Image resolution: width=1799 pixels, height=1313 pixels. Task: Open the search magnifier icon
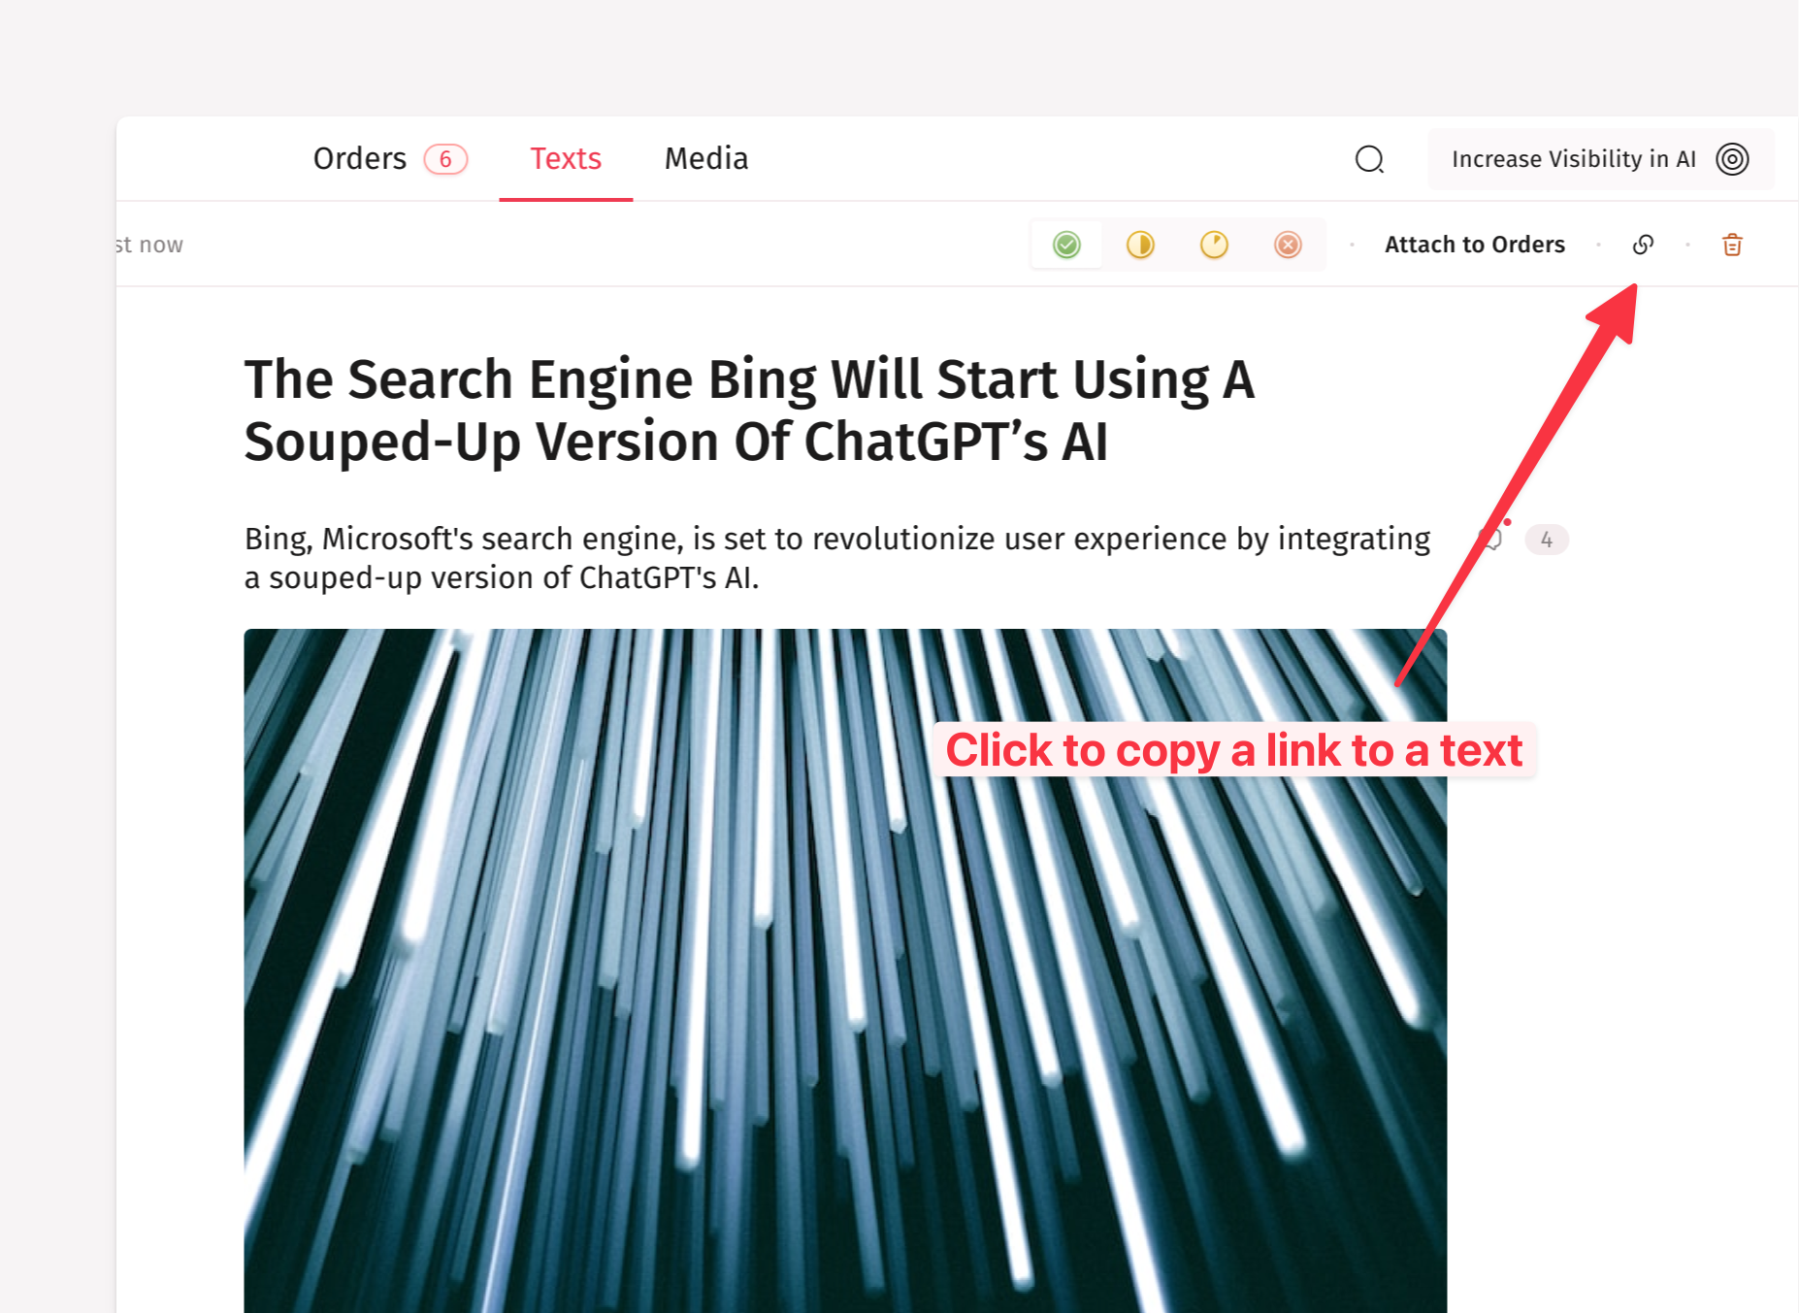(x=1369, y=159)
